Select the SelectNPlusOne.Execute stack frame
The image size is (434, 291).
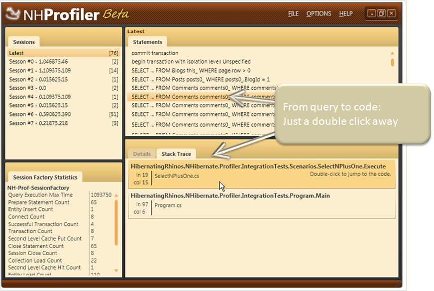[262, 174]
